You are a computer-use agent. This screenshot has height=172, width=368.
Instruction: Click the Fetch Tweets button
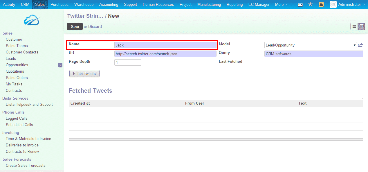[x=84, y=74]
